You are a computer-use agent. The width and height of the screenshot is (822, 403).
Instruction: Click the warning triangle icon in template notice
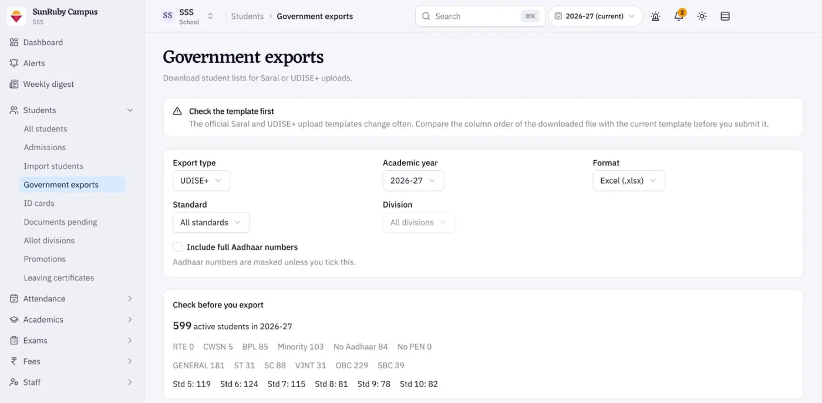[x=177, y=111]
